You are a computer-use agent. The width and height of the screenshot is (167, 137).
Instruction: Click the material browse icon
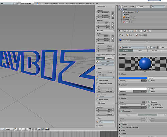(120, 48)
